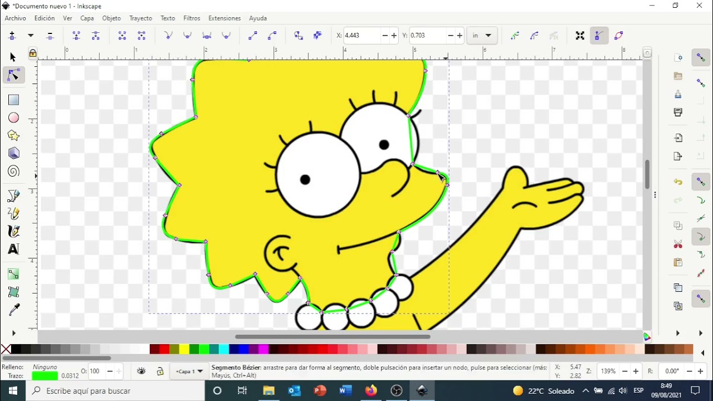The height and width of the screenshot is (401, 713).
Task: Expand hidden tools in left toolbox
Action: click(13, 334)
